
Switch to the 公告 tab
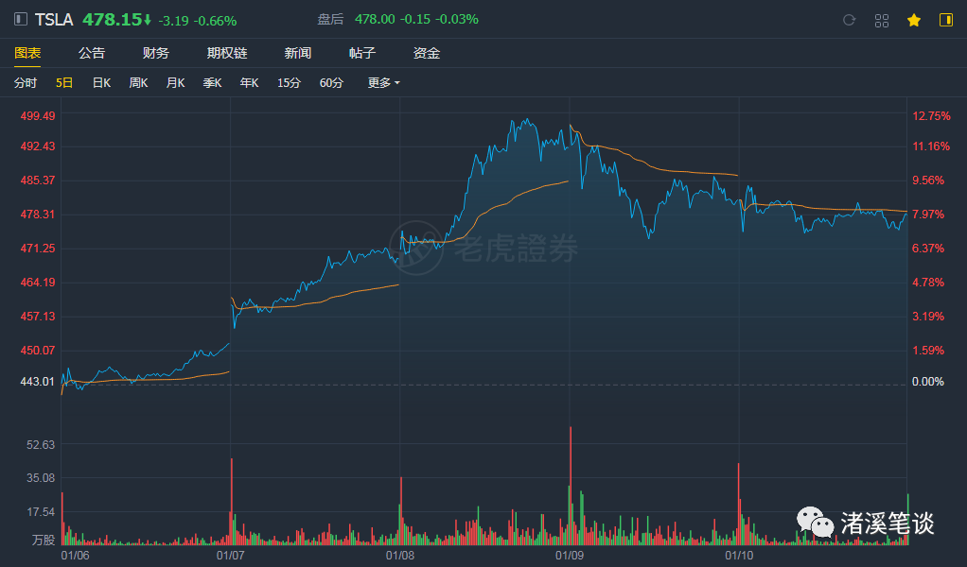pyautogui.click(x=92, y=54)
